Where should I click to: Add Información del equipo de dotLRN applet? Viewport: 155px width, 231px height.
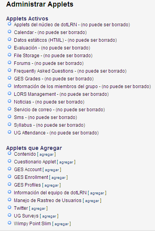(x=97, y=193)
